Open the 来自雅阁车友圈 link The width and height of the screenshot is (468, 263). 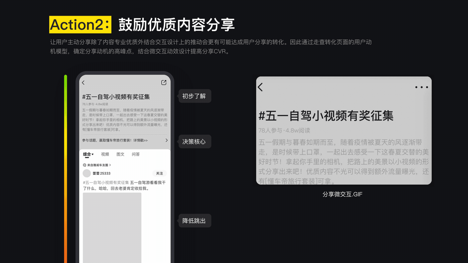coord(97,165)
